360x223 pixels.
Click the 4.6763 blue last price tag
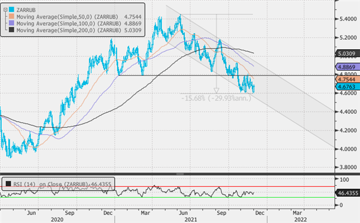coord(347,87)
